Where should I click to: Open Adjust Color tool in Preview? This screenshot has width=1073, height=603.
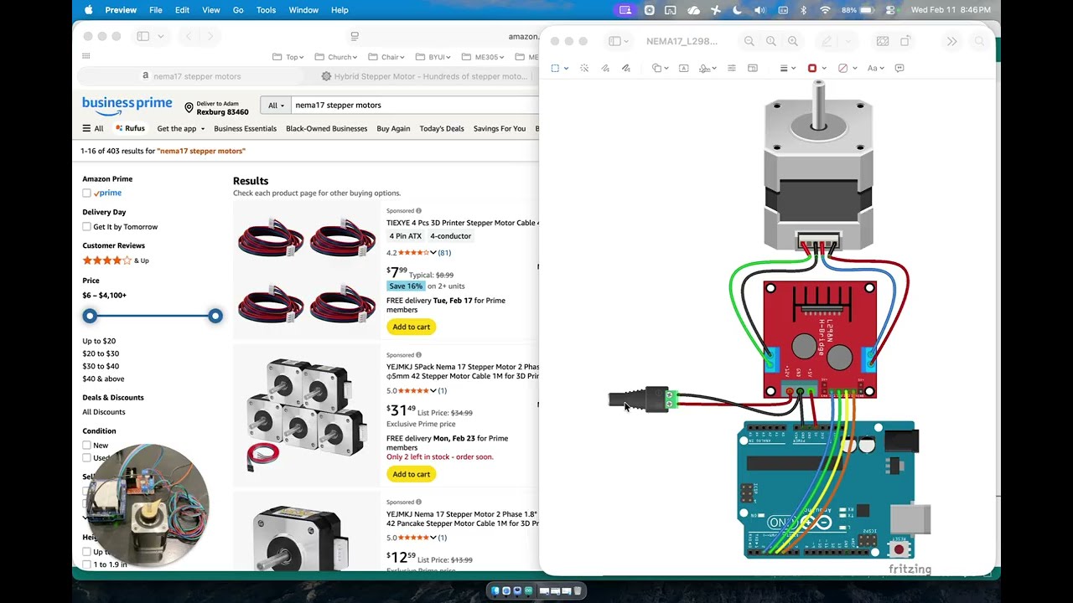point(732,68)
